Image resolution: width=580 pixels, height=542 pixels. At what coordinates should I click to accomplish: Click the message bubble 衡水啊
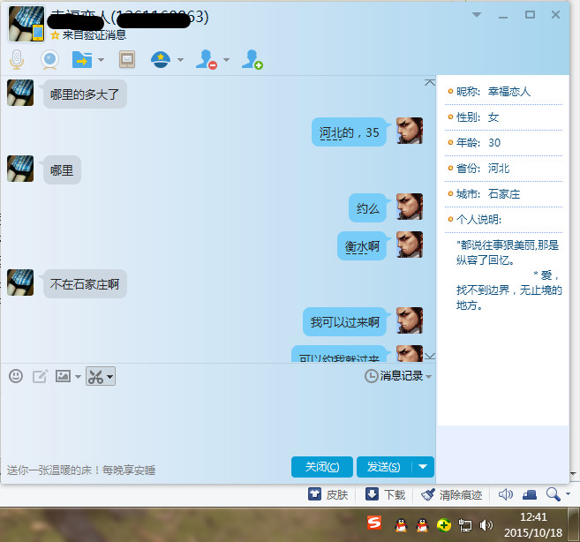(x=362, y=246)
